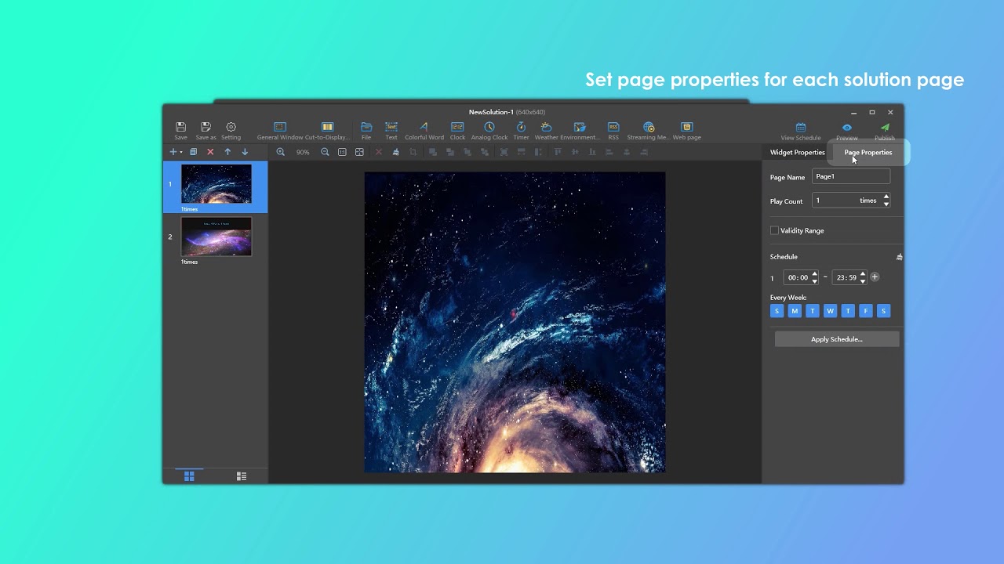This screenshot has width=1004, height=564.
Task: Select the page 2 thumbnail
Action: [216, 237]
